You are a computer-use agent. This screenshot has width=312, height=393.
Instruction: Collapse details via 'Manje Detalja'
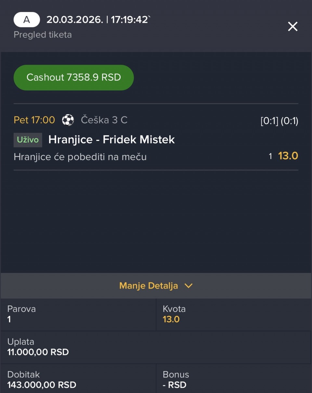point(149,286)
